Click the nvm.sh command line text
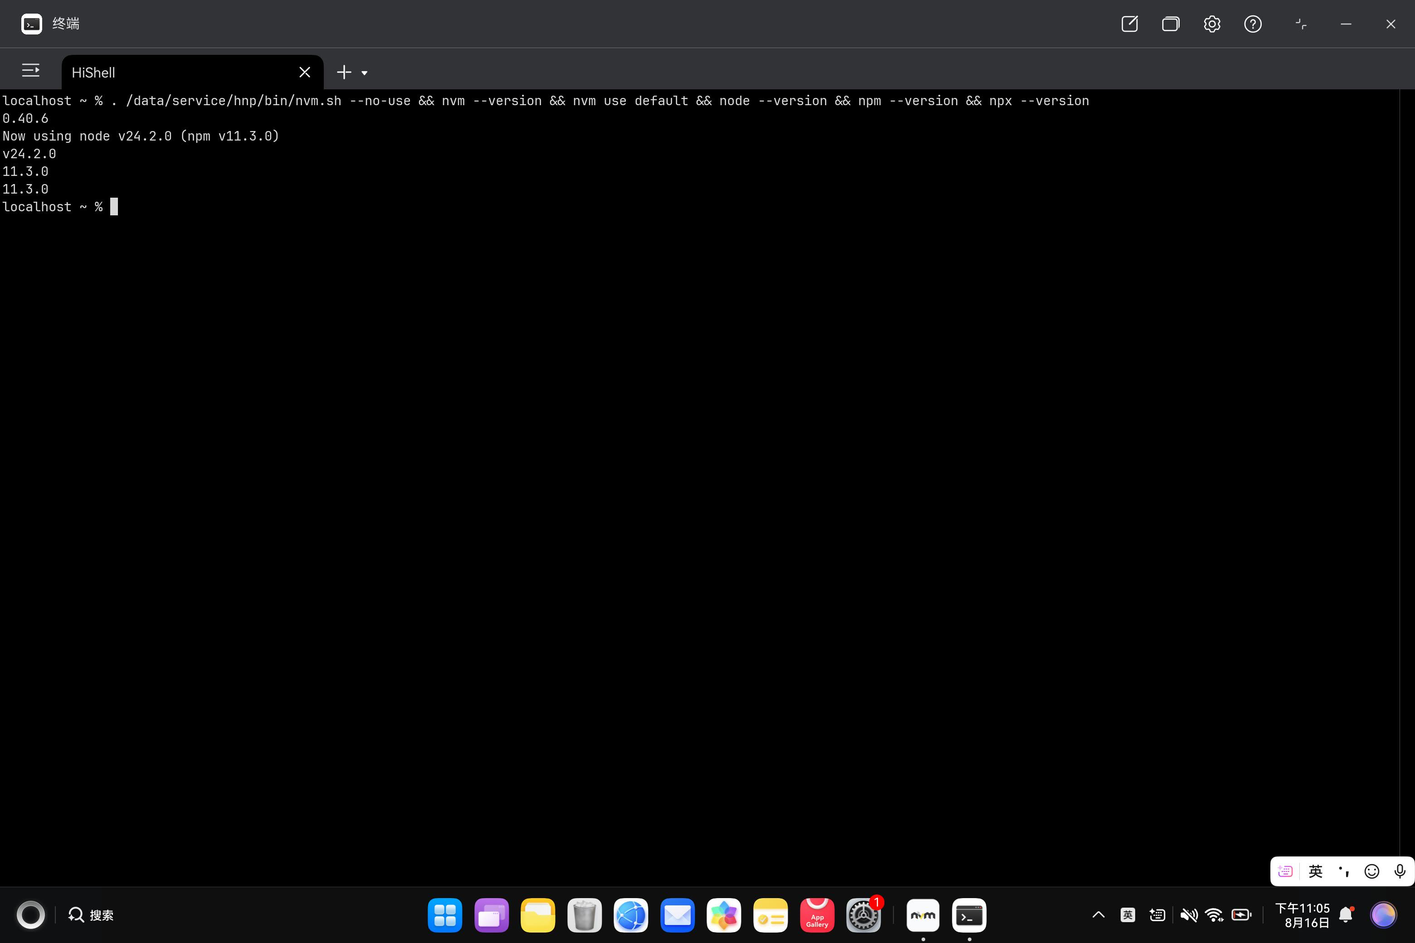This screenshot has width=1415, height=943. pyautogui.click(x=546, y=101)
